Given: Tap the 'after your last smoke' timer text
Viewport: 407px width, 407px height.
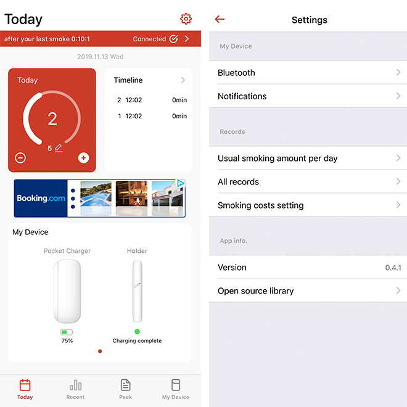Looking at the screenshot, I should (x=47, y=39).
